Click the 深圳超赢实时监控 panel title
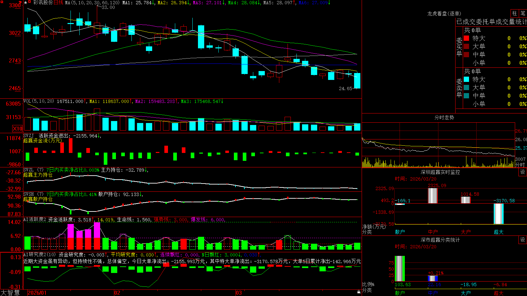This screenshot has width=527, height=296. tap(440, 172)
